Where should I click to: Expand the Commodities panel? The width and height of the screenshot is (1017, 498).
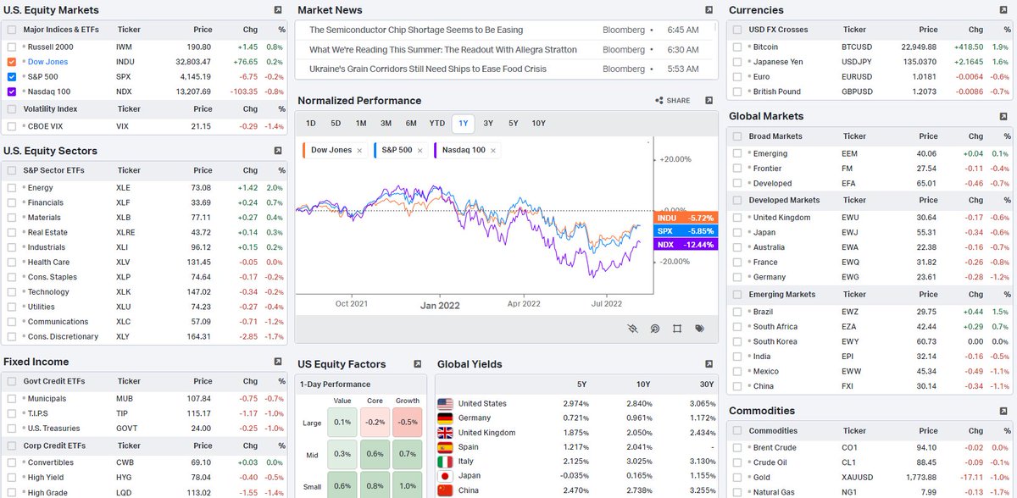pos(1003,411)
